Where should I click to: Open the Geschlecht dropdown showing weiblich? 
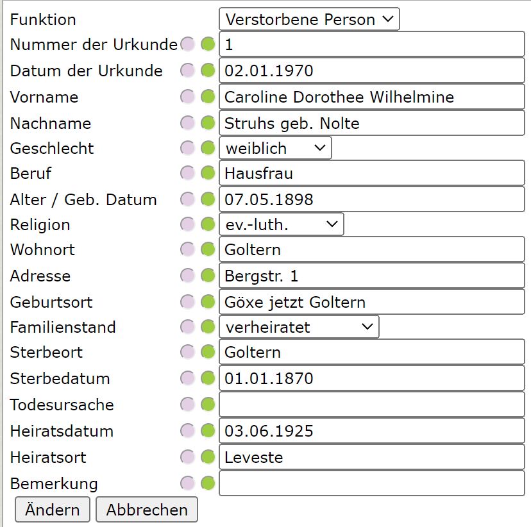(275, 148)
